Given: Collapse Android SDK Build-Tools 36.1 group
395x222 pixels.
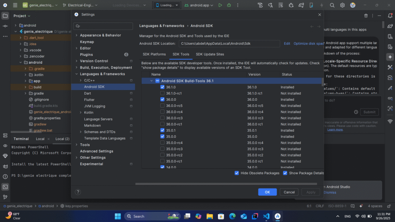Looking at the screenshot, I should click(x=151, y=81).
